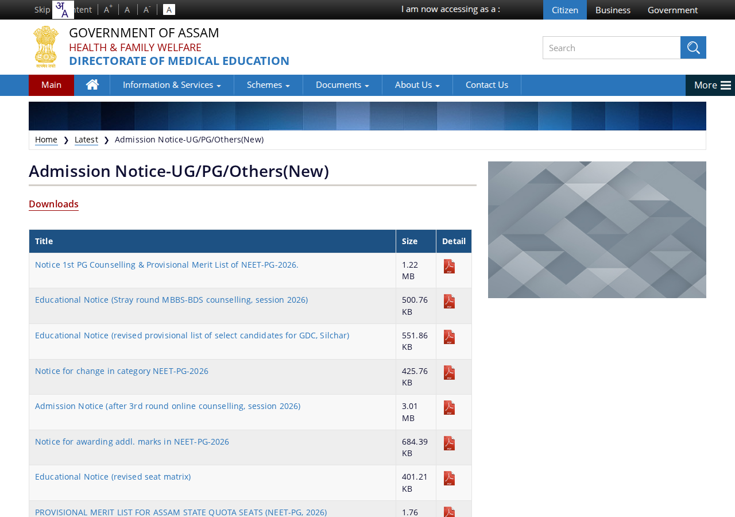
Task: Expand Information & Services dropdown
Action: 172,85
